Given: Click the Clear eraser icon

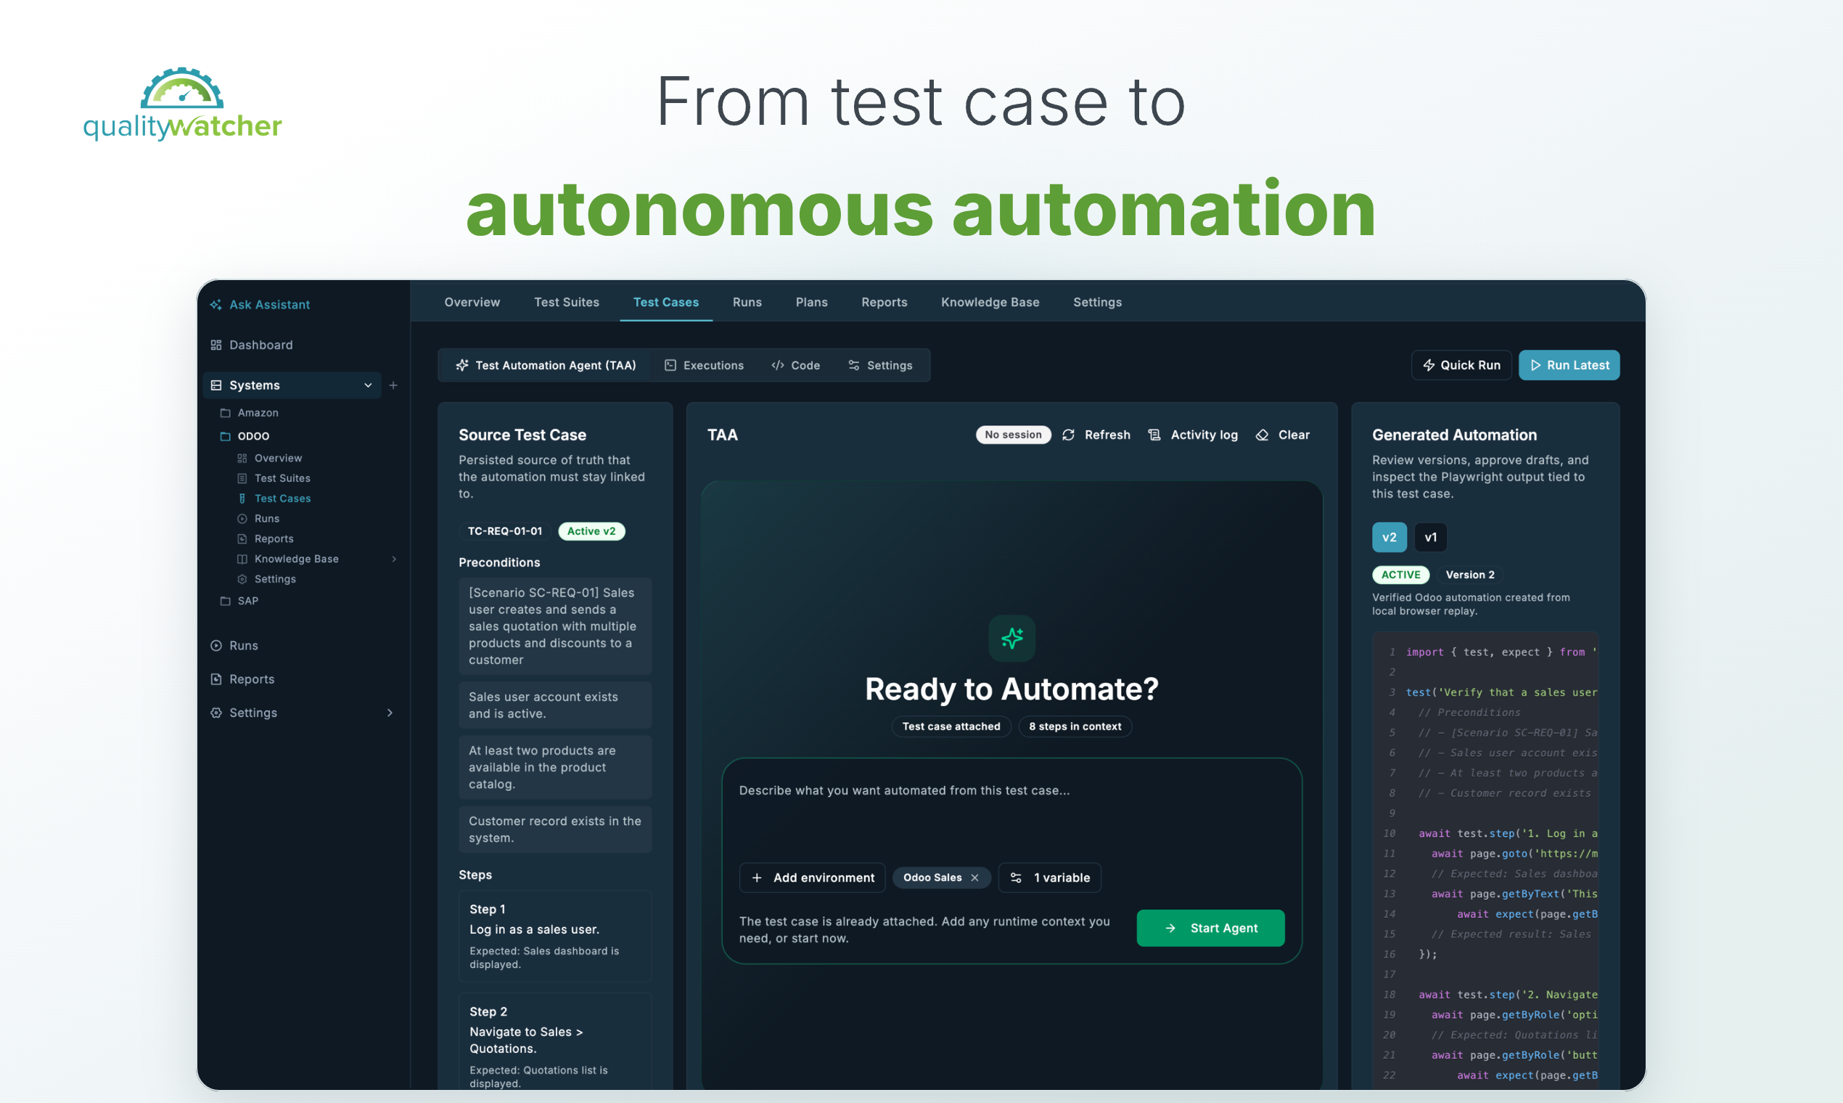Looking at the screenshot, I should 1262,435.
